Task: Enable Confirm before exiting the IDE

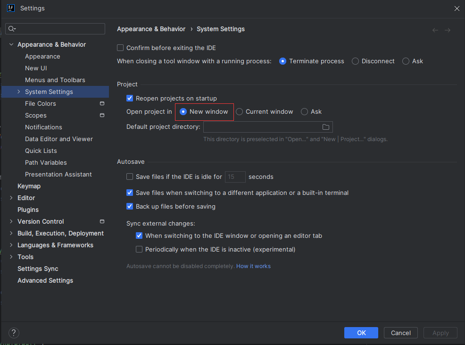Action: tap(121, 48)
